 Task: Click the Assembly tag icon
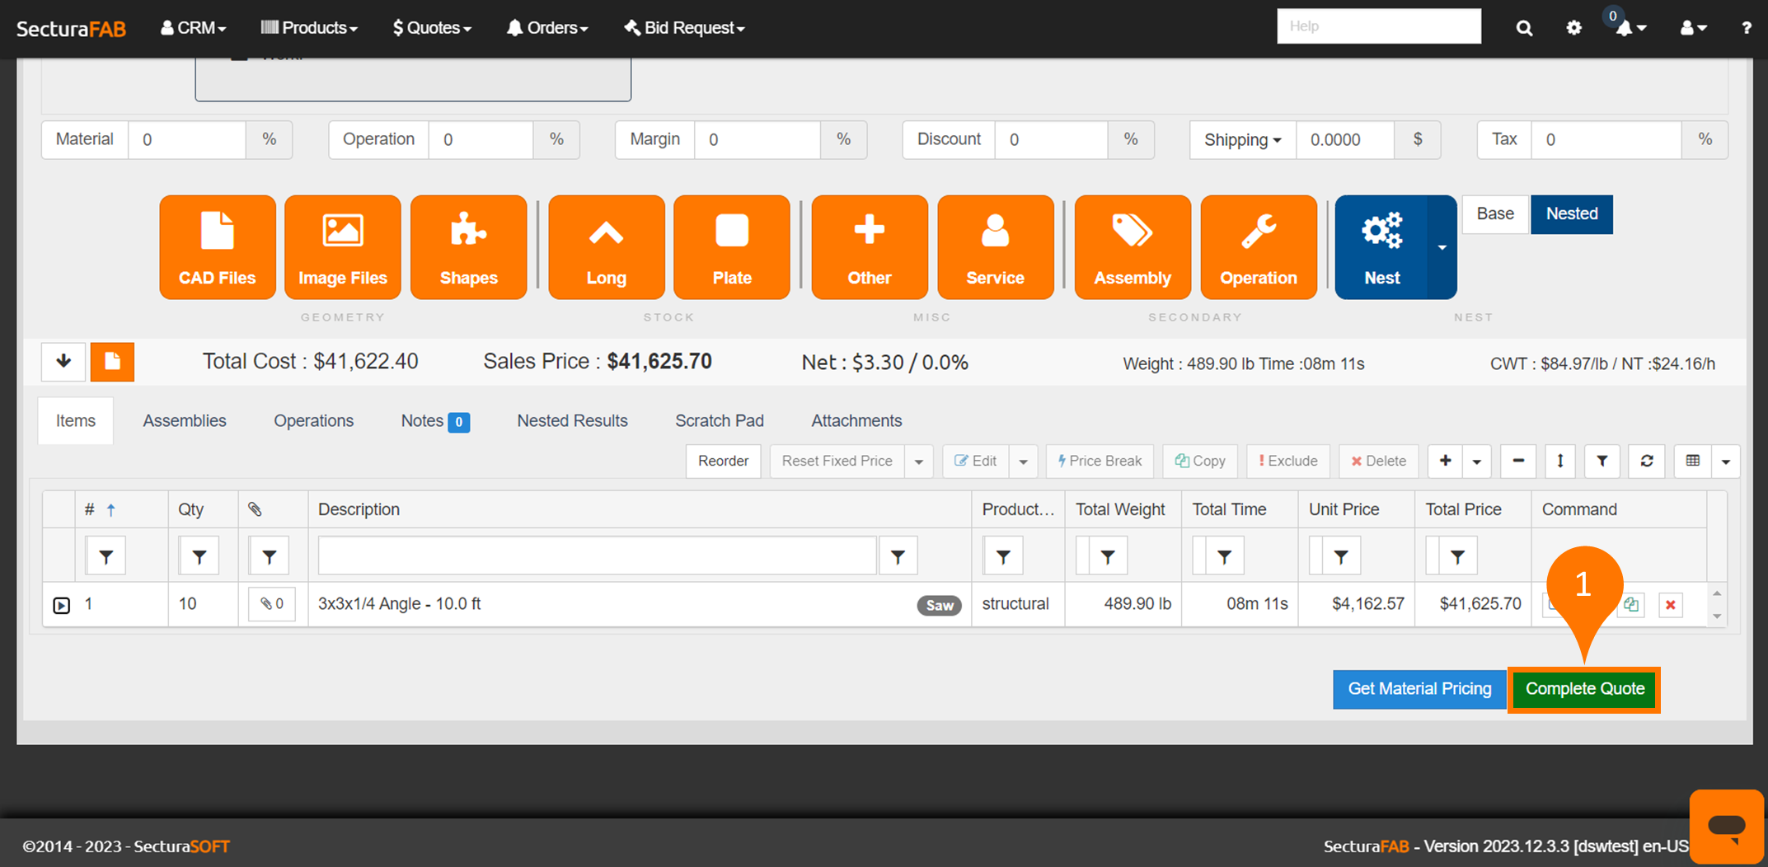click(x=1132, y=247)
